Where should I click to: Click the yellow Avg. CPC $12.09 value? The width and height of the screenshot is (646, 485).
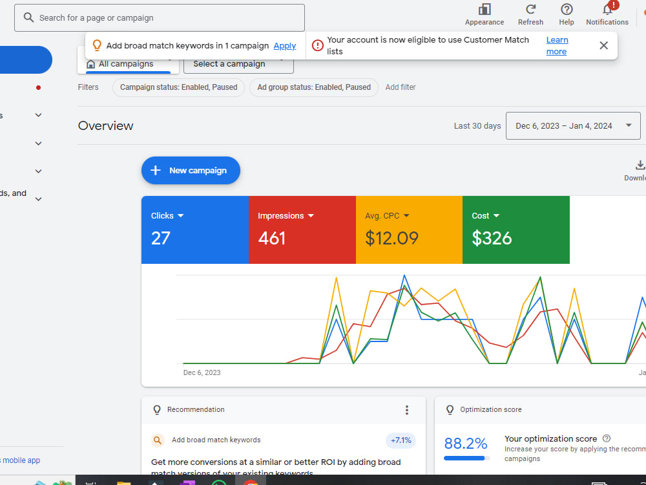coord(391,238)
